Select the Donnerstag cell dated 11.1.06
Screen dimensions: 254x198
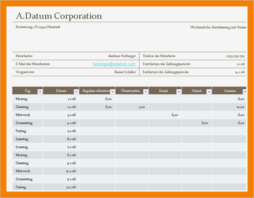coord(28,179)
